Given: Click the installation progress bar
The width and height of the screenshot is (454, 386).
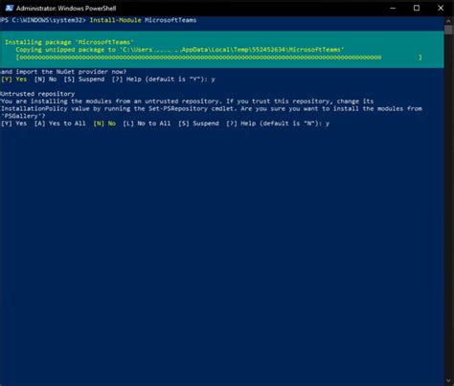Looking at the screenshot, I should click(x=218, y=57).
